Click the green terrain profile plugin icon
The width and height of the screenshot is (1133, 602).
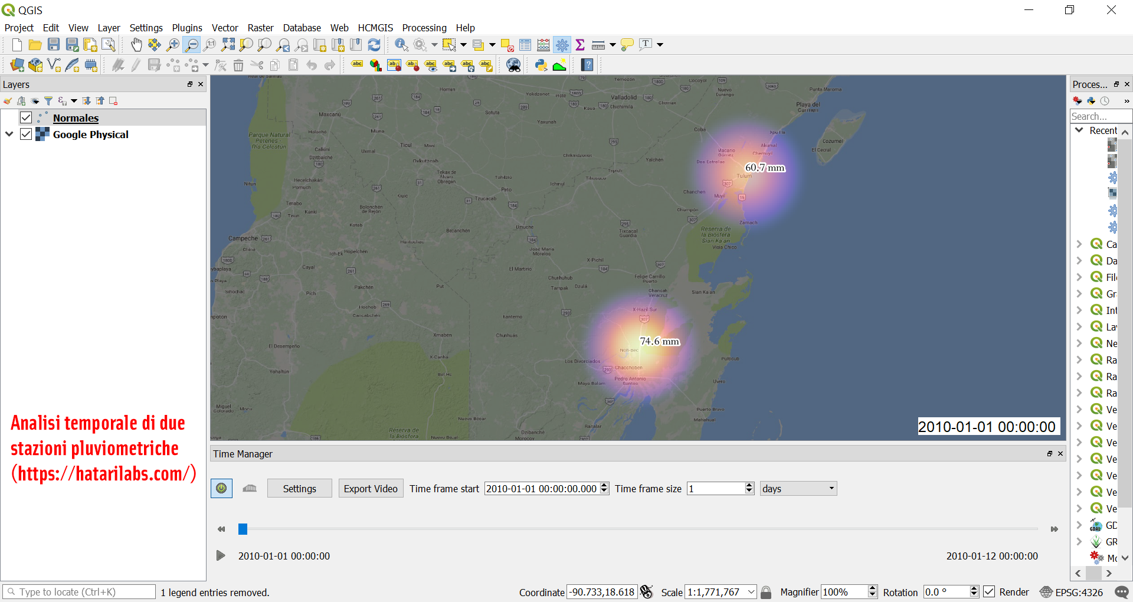click(559, 65)
